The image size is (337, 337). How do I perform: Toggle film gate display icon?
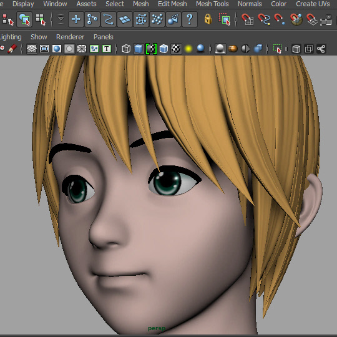pyautogui.click(x=44, y=49)
